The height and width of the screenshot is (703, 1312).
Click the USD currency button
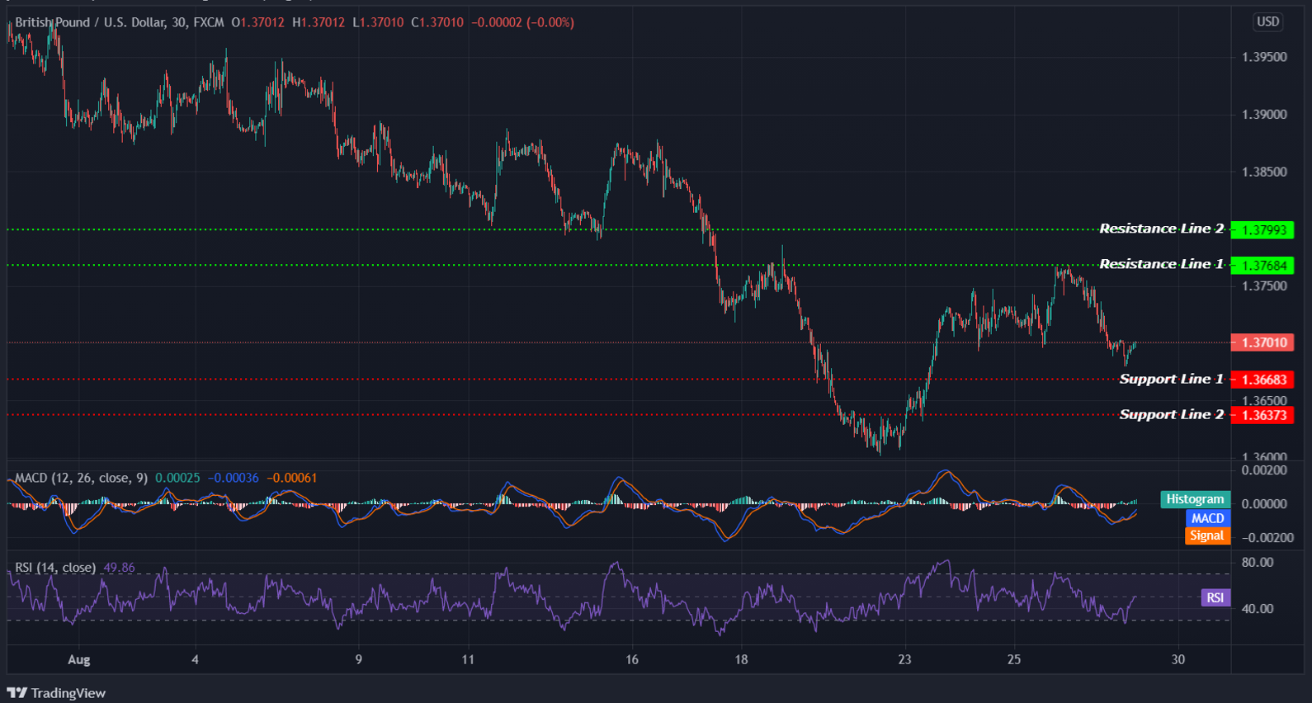pos(1267,21)
